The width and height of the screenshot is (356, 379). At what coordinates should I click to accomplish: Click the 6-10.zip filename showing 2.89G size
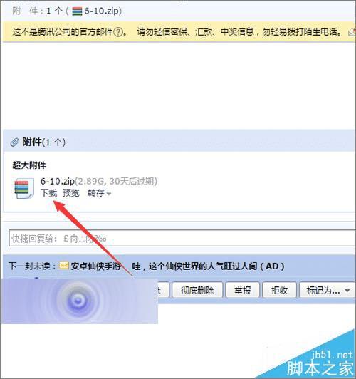pyautogui.click(x=58, y=181)
